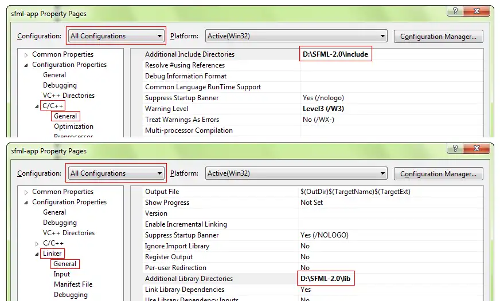Open Configuration dropdown in top Property Pages window
Screen dimensions: 500x301
(116, 36)
